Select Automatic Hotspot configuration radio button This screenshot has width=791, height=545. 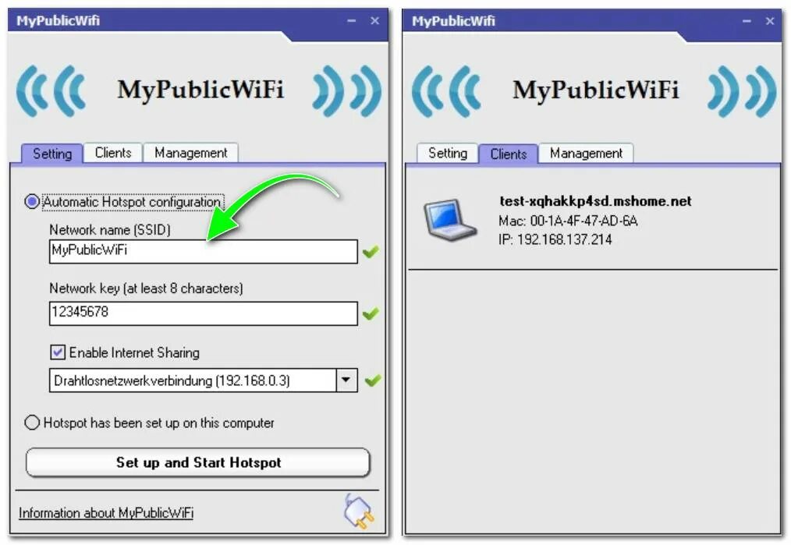click(32, 202)
